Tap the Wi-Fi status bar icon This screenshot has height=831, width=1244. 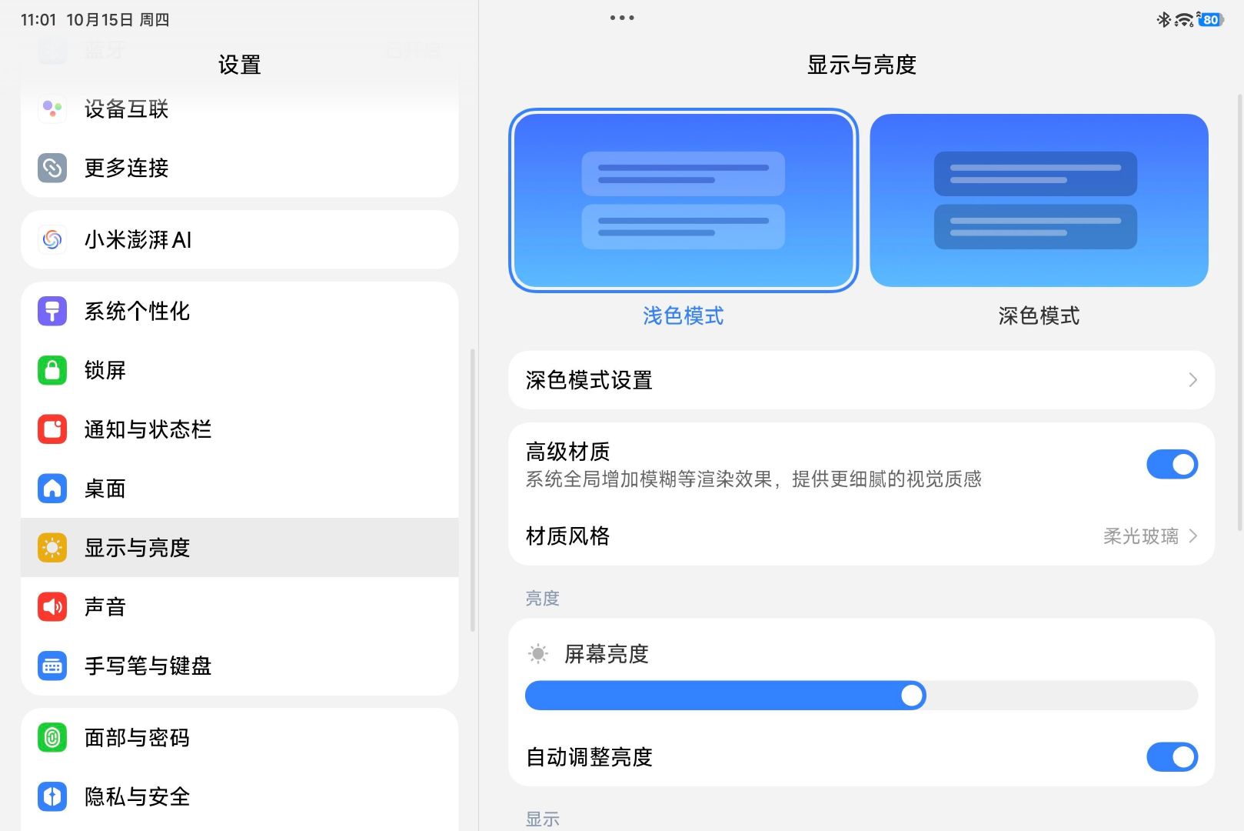[x=1184, y=19]
